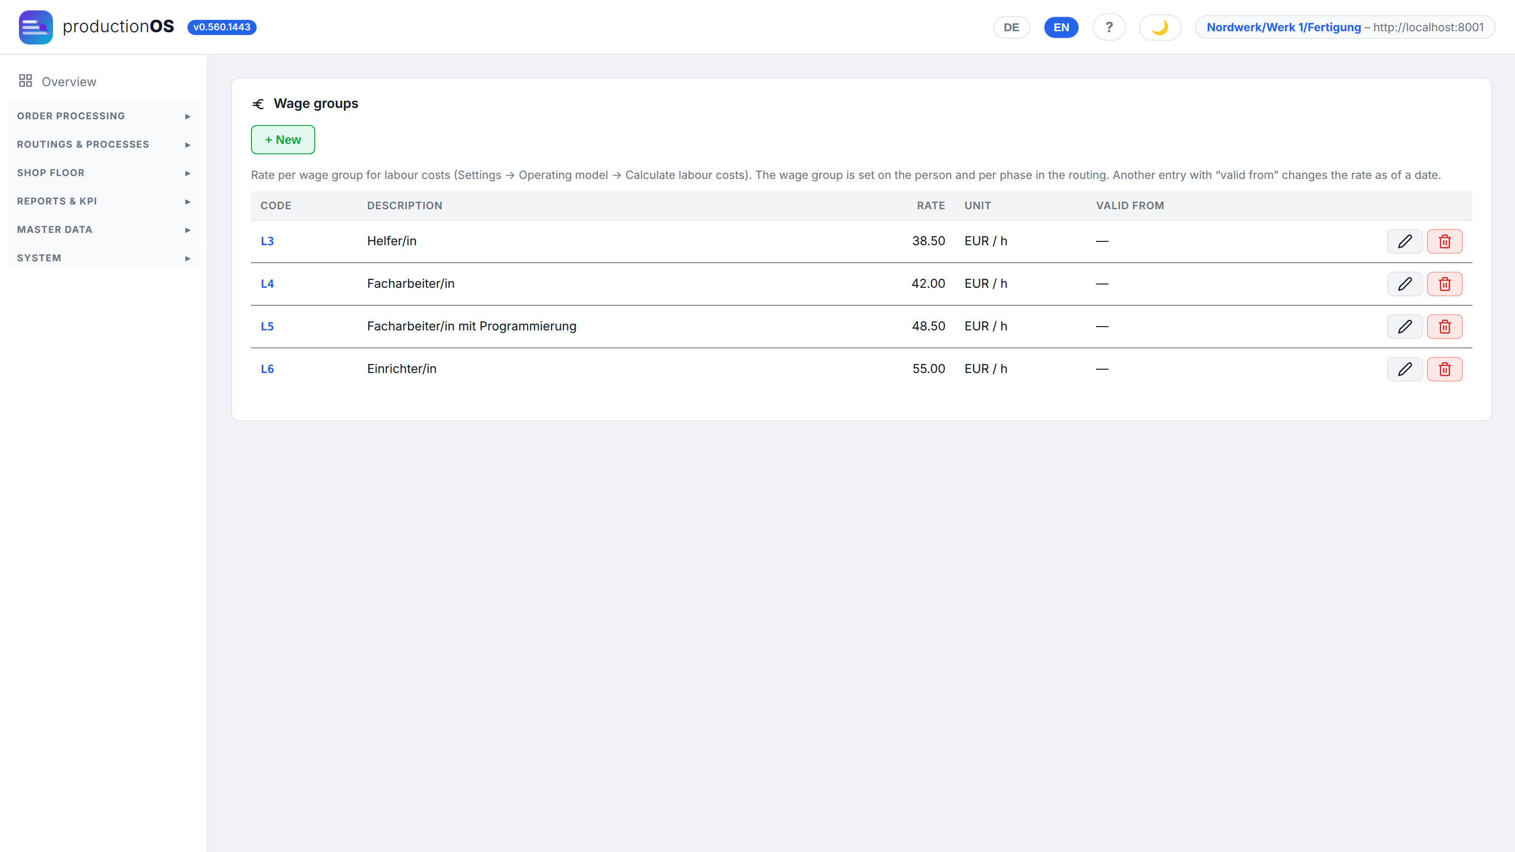Click the productionOS logo icon
1515x852 pixels.
tap(36, 27)
